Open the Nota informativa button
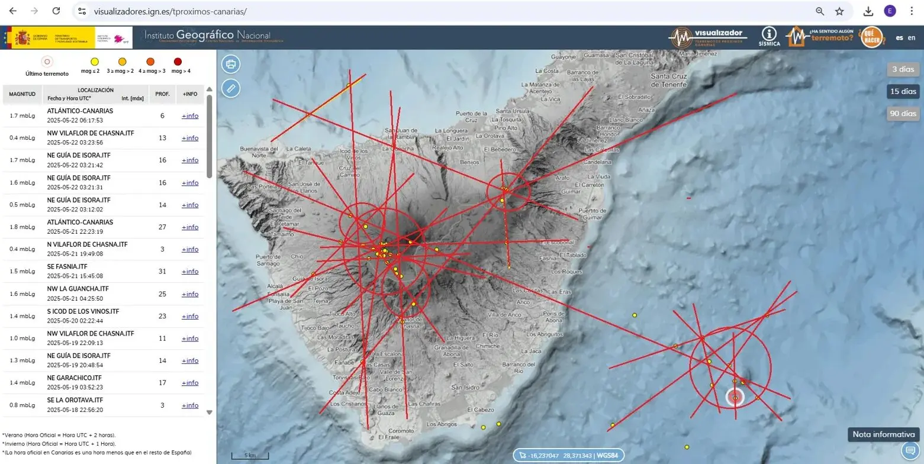This screenshot has height=464, width=924. click(884, 434)
